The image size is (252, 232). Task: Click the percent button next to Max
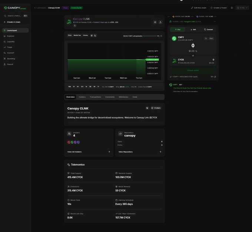pyautogui.click(x=206, y=39)
